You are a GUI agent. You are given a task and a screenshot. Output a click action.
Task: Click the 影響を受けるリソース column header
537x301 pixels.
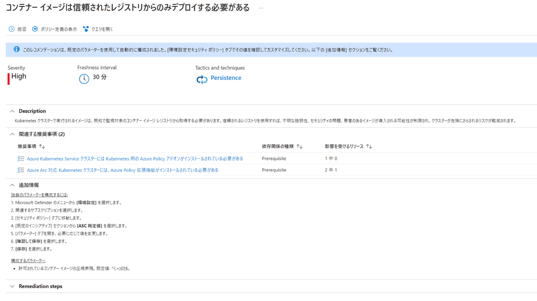[344, 146]
